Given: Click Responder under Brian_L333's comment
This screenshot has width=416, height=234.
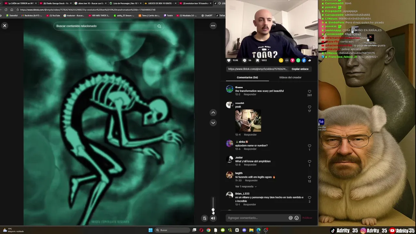Looking at the screenshot, I should [250, 204].
